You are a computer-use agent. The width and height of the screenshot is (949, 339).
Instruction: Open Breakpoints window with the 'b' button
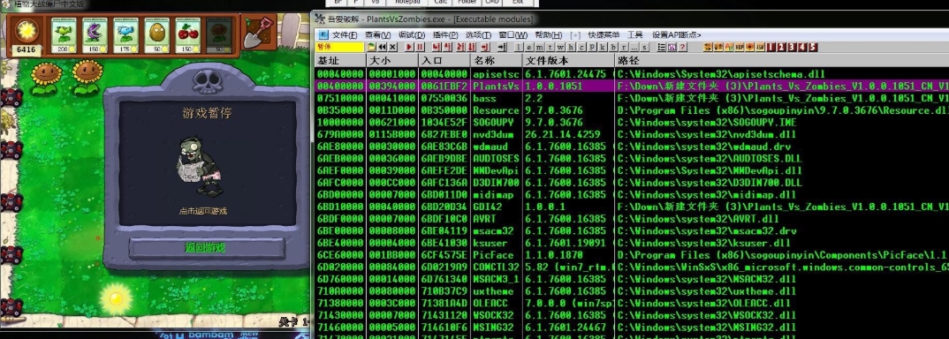613,47
